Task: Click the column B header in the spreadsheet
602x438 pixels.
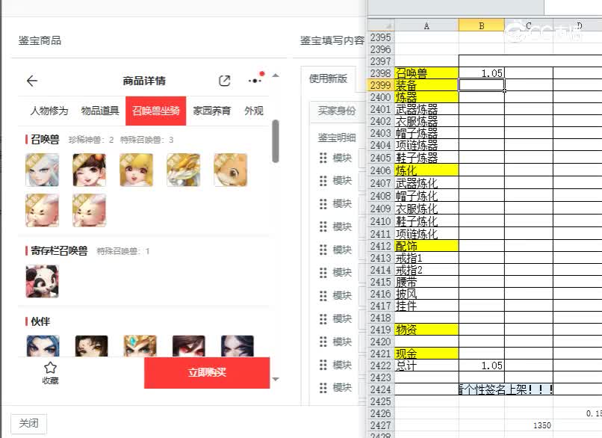Action: pyautogui.click(x=481, y=24)
